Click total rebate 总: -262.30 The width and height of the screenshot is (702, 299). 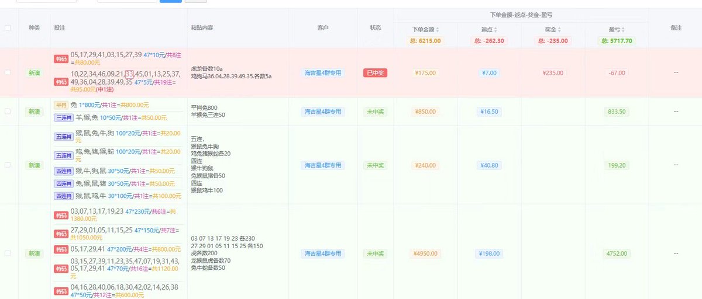pos(489,41)
